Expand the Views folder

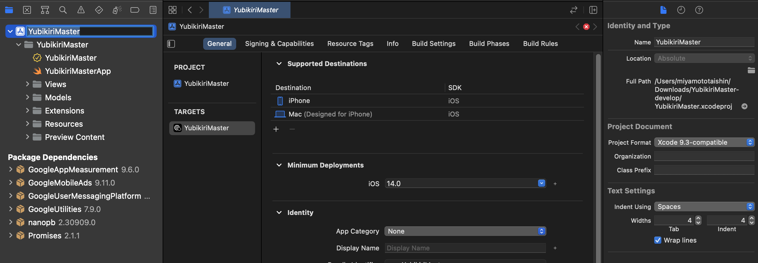[x=27, y=84]
